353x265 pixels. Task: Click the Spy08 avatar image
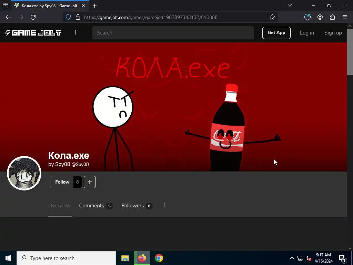click(24, 173)
